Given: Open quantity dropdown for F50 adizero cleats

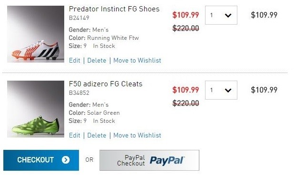Looking at the screenshot, I should [221, 90].
